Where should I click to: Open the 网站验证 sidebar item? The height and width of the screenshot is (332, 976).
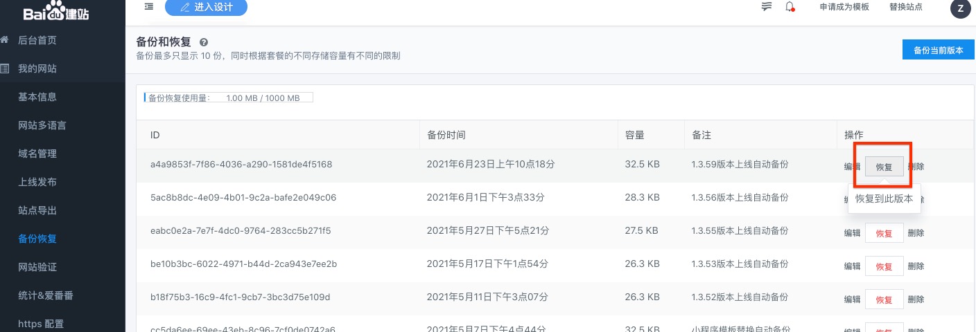37,267
